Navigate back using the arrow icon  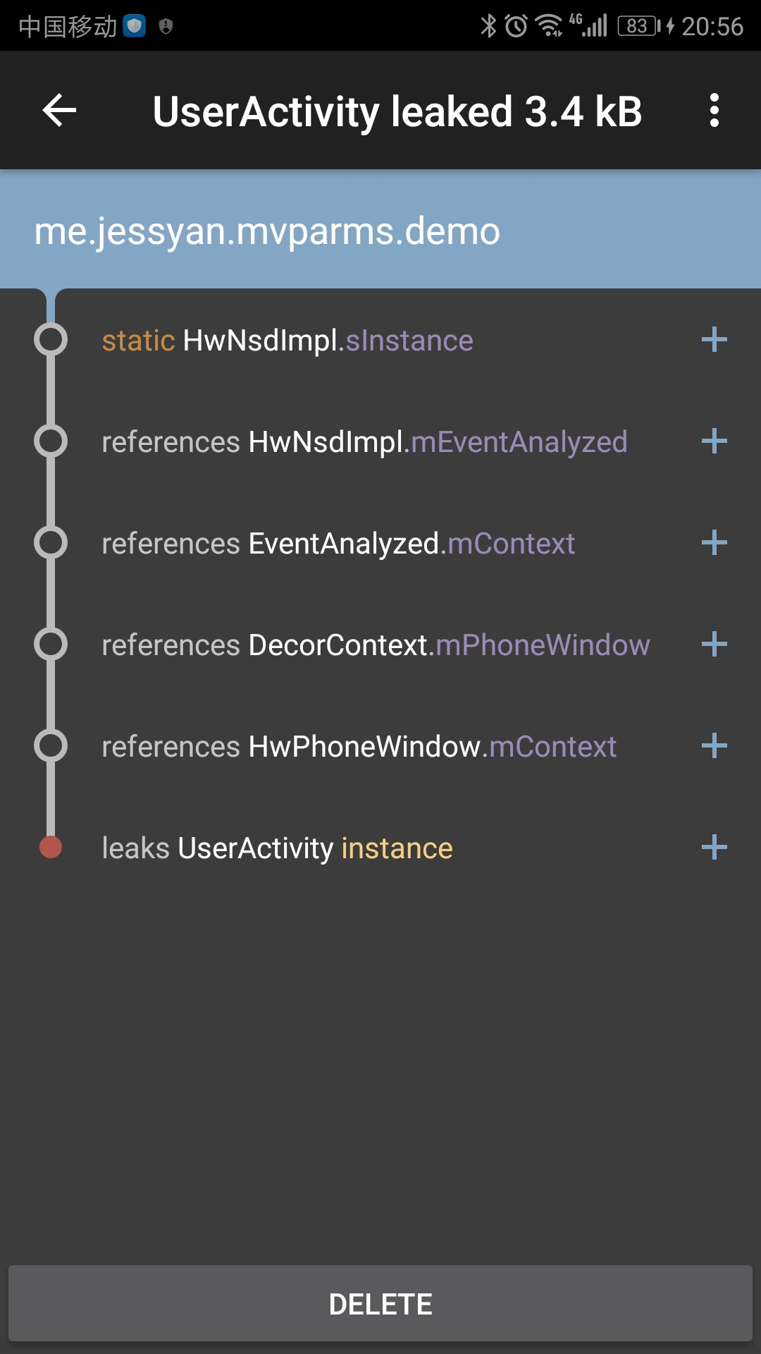(58, 111)
